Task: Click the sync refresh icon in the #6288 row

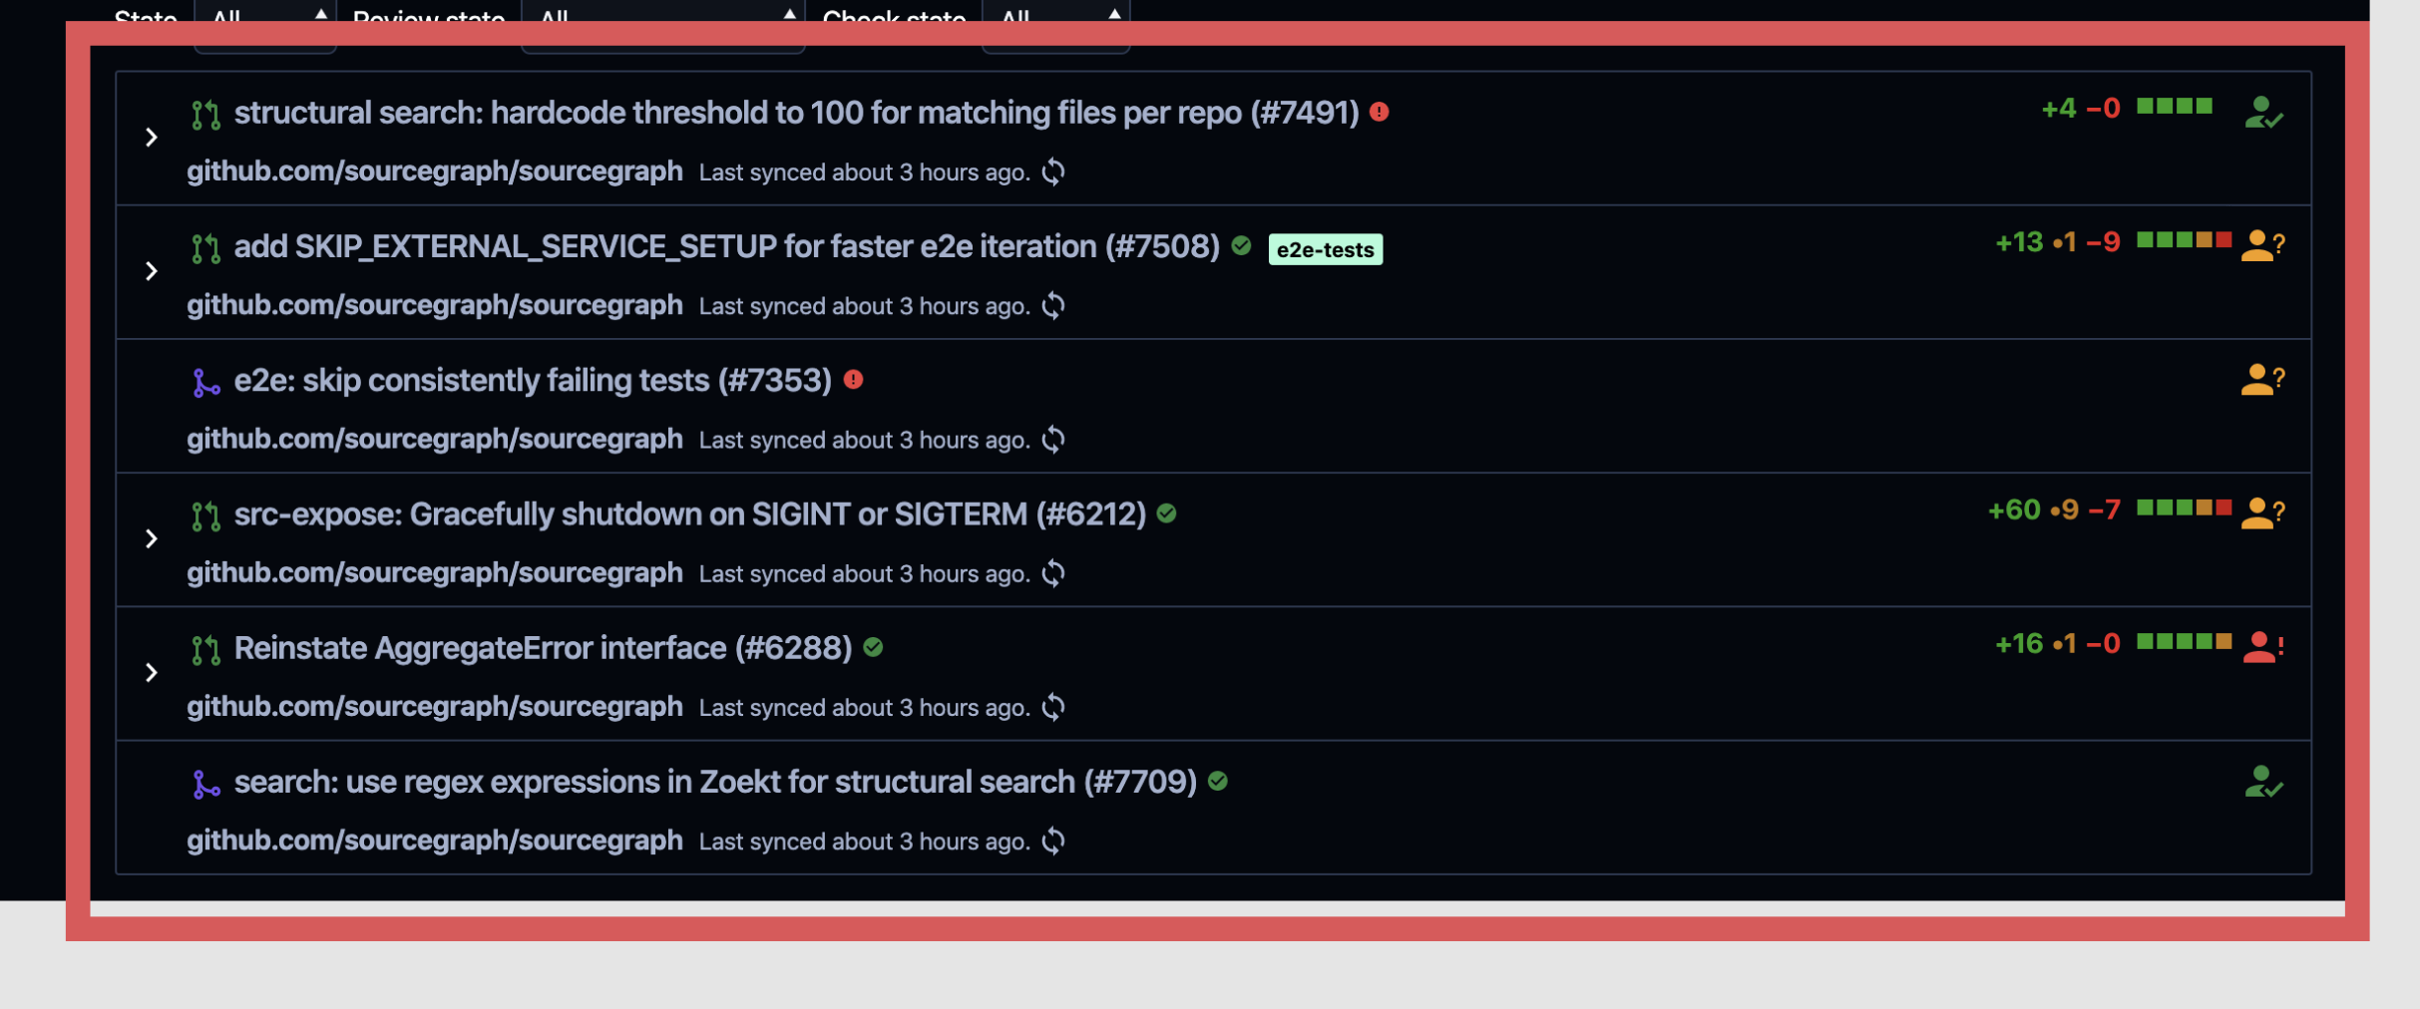Action: [x=1053, y=707]
